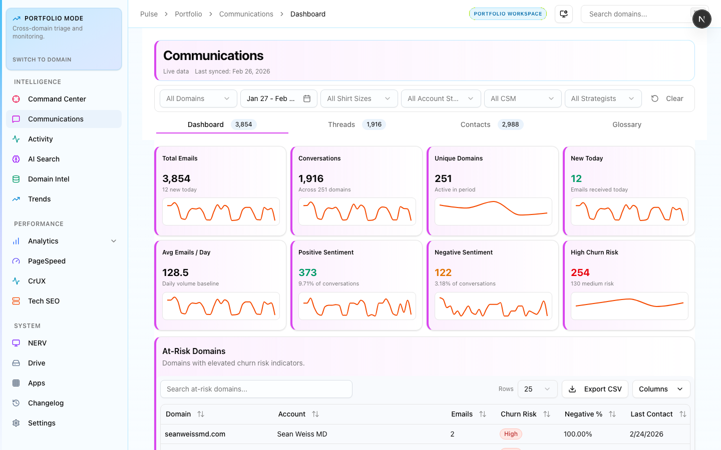The image size is (721, 450).
Task: Clear all applied filters
Action: (667, 98)
